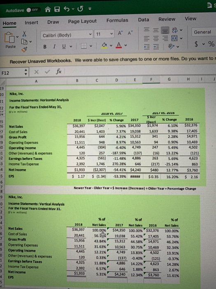216x289 pixels.
Task: Apply the yellow Fill Color bucket
Action: pyautogui.click(x=105, y=45)
